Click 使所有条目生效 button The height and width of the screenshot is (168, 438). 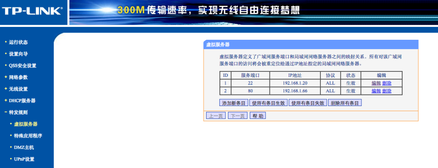click(x=269, y=103)
